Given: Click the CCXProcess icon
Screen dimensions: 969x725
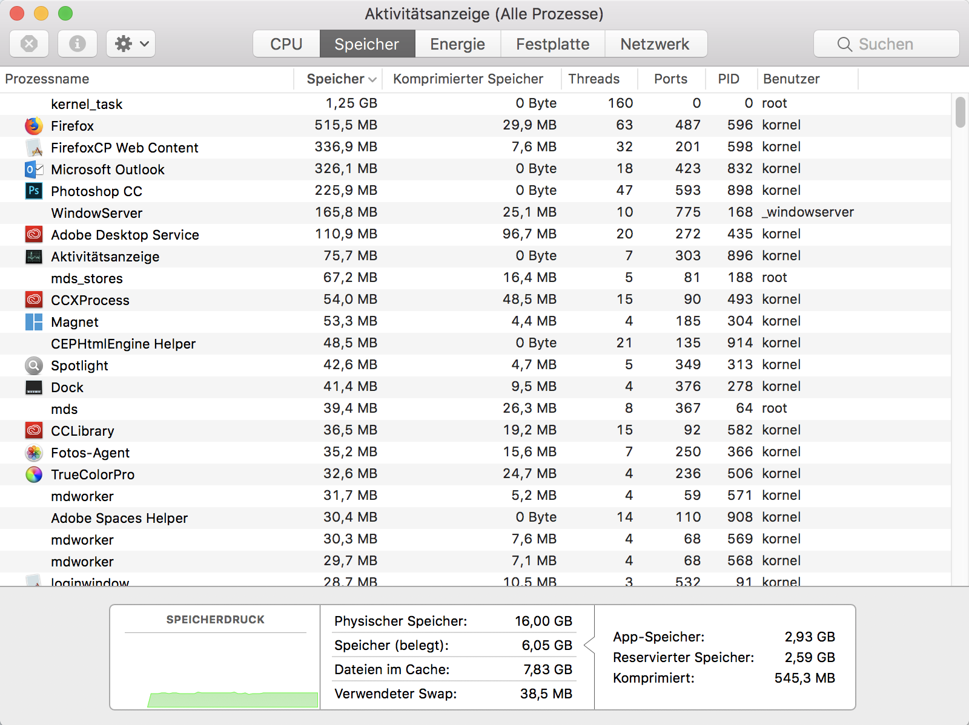Looking at the screenshot, I should click(x=34, y=299).
